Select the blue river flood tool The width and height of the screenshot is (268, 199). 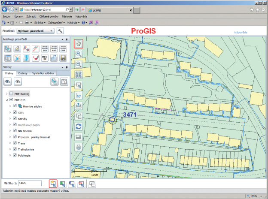26,58
